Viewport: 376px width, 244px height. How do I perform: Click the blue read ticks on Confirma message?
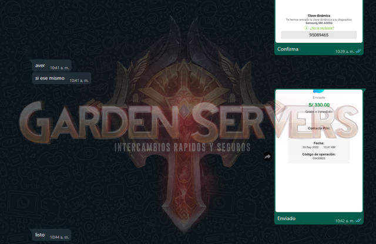[358, 51]
